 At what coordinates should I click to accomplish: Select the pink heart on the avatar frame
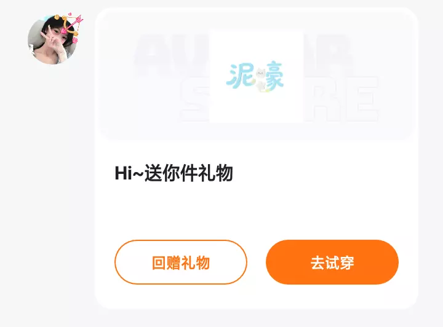coord(65,31)
